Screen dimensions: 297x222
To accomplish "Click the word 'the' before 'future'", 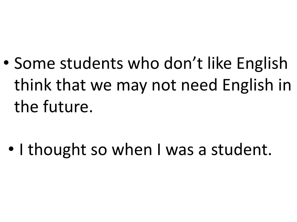I will (x=26, y=106).
